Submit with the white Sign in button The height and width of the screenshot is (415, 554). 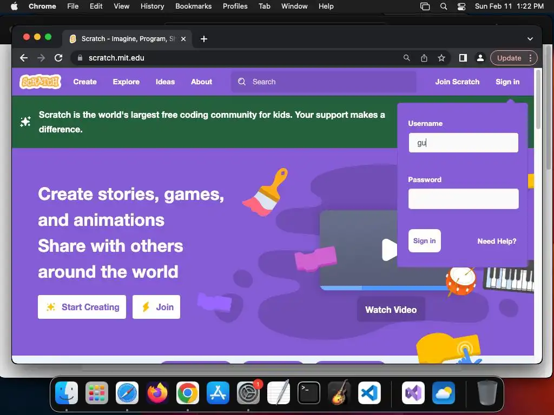click(x=424, y=240)
